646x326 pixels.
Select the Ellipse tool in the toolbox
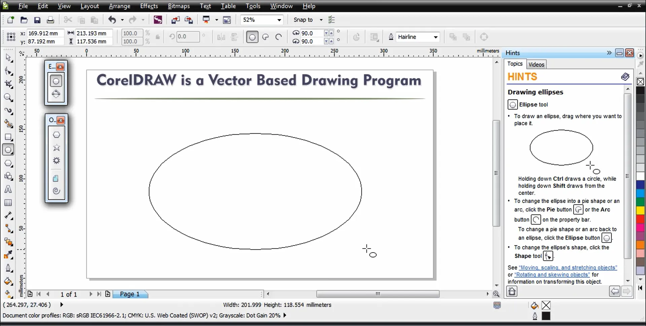coord(8,150)
